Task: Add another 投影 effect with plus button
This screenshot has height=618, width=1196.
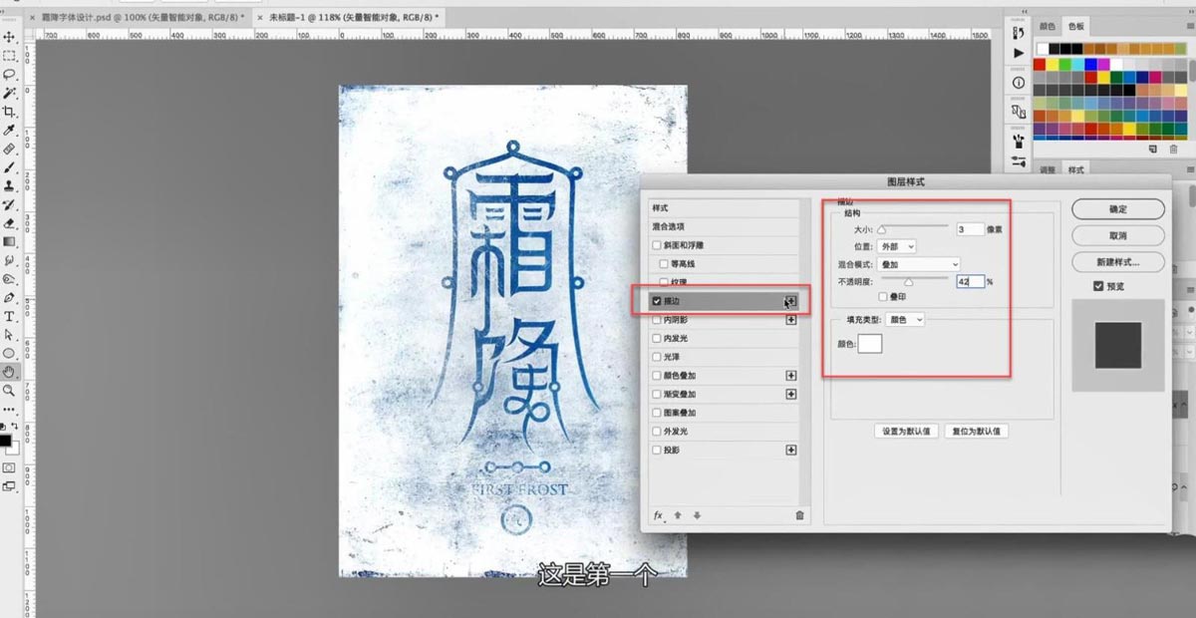Action: 791,451
